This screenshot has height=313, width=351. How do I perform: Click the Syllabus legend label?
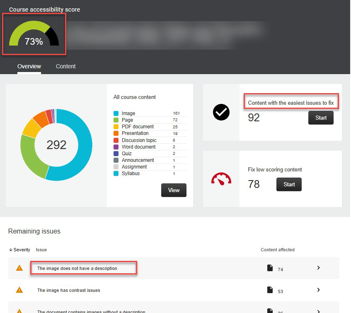point(131,173)
